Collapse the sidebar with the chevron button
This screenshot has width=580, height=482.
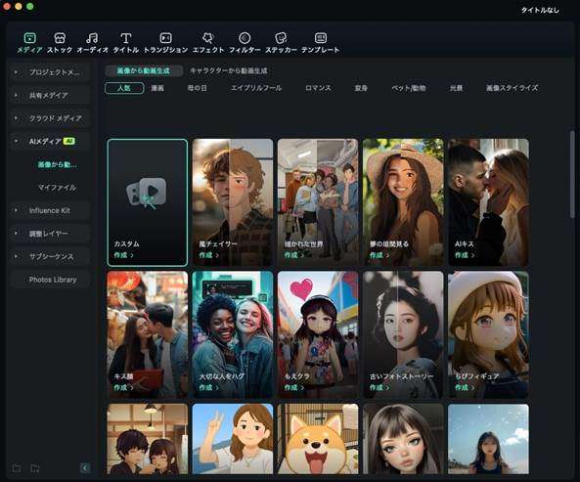(85, 468)
